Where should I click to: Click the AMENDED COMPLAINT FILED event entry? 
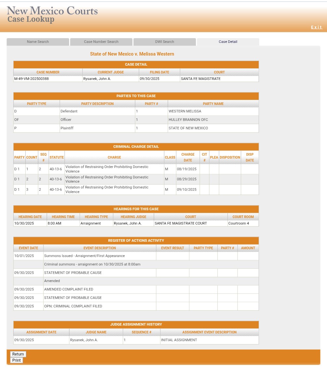point(68,289)
